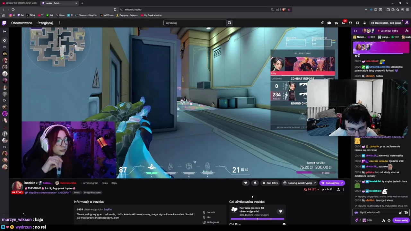Image resolution: width=411 pixels, height=231 pixels.
Task: Open a new browser tab
Action: coord(82,3)
